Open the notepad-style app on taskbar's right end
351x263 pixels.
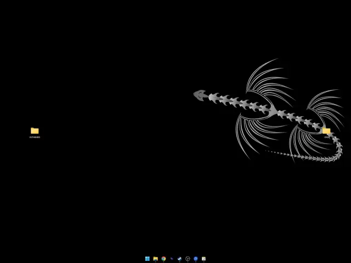(203, 259)
